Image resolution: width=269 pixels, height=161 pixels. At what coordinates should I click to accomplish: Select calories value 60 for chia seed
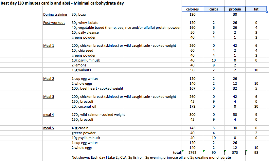click(x=192, y=50)
